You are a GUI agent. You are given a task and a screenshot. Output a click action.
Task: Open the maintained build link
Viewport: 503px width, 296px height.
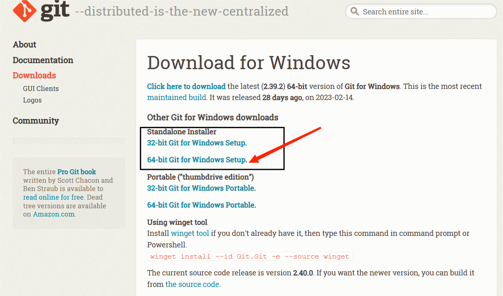[176, 98]
